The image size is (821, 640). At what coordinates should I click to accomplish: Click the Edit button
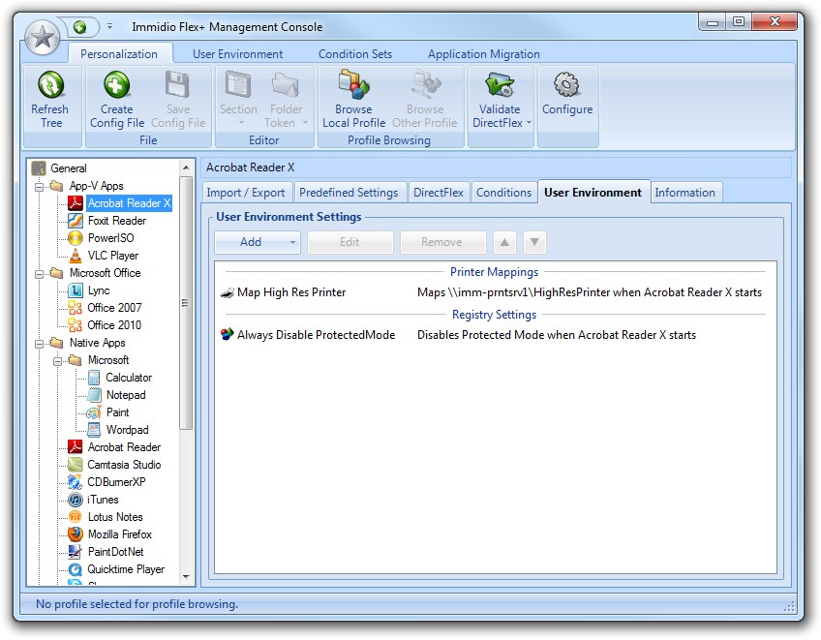pos(350,242)
